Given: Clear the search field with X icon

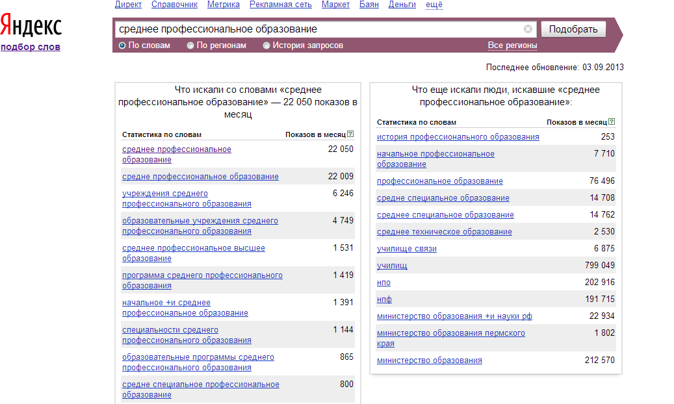Looking at the screenshot, I should pos(528,29).
